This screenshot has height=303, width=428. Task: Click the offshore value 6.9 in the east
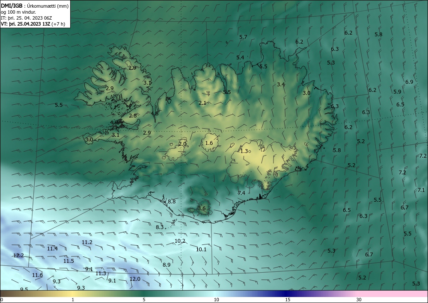tap(409, 82)
